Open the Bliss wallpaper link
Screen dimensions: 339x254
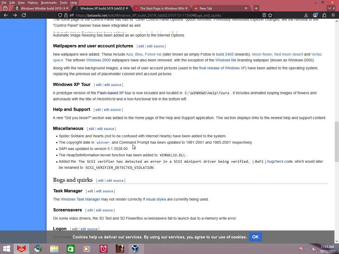(139, 54)
